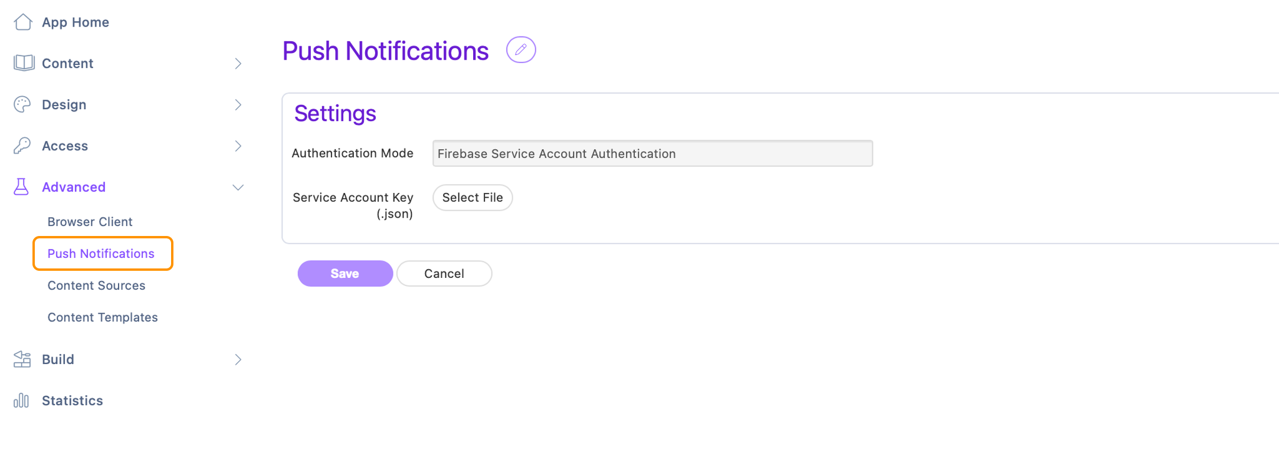Screen dimensions: 1279x459
Task: Click the Build blocks icon
Action: coord(22,359)
